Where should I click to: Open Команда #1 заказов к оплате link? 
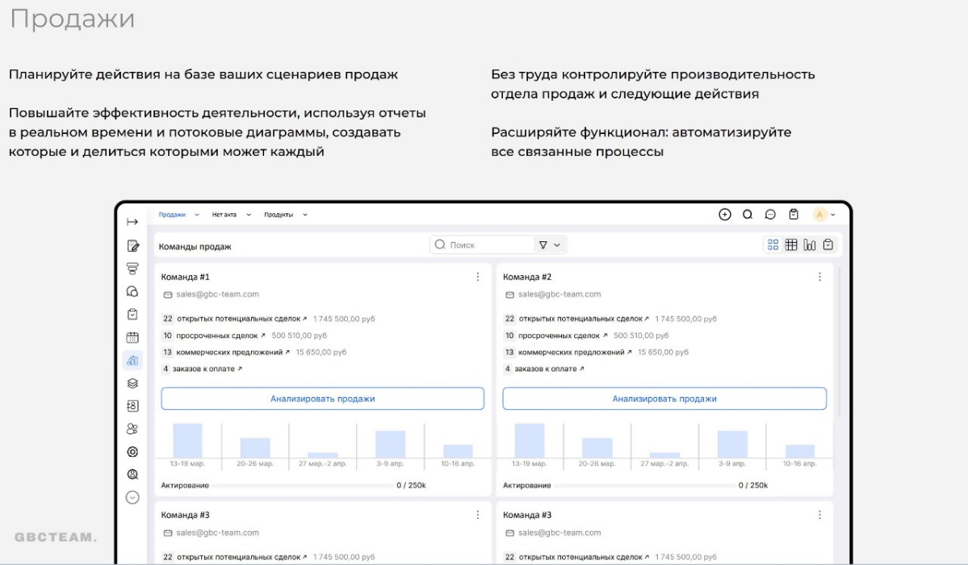pos(207,369)
